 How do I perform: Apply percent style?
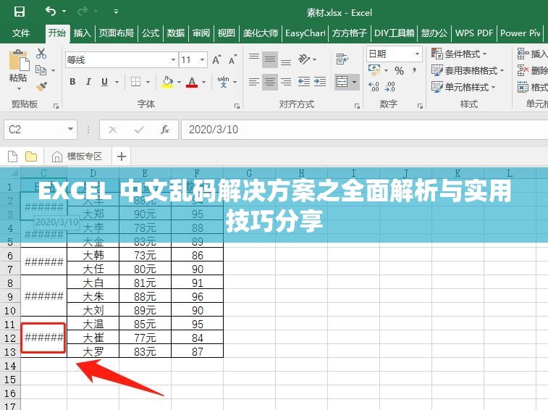pos(399,70)
